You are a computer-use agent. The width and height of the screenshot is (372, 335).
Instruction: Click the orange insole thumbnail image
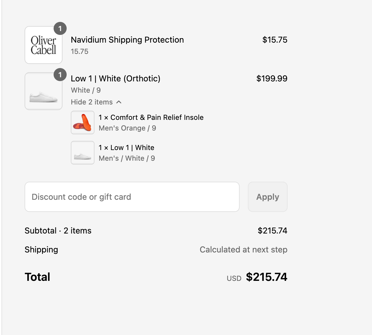pyautogui.click(x=83, y=123)
